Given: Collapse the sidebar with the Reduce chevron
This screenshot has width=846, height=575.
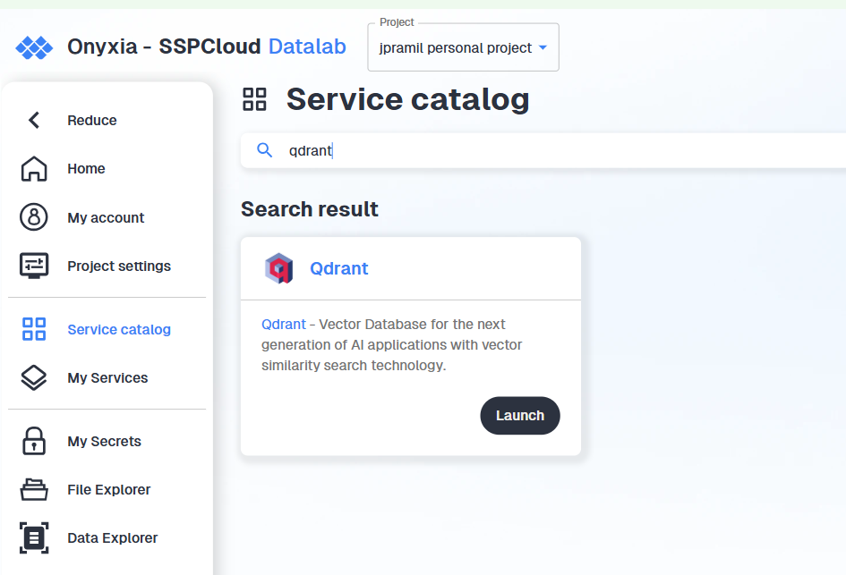Looking at the screenshot, I should (x=34, y=120).
